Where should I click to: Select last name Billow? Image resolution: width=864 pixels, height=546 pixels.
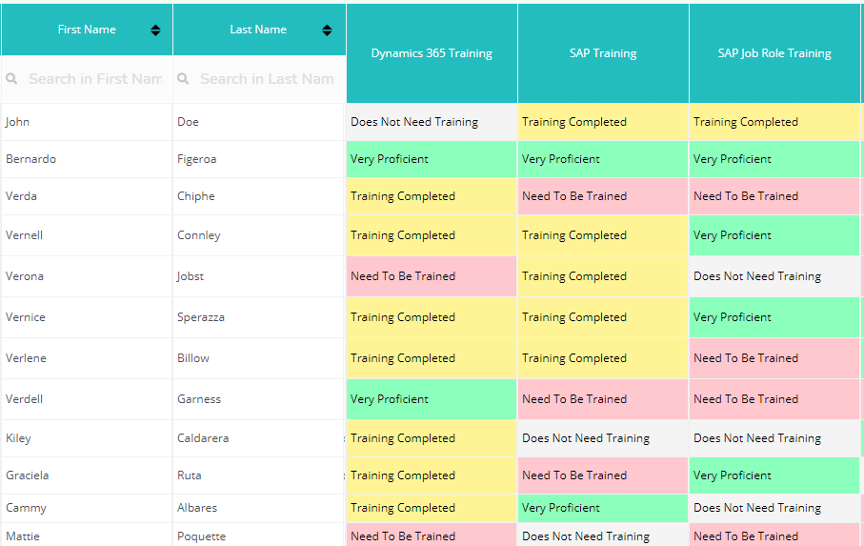tap(192, 358)
